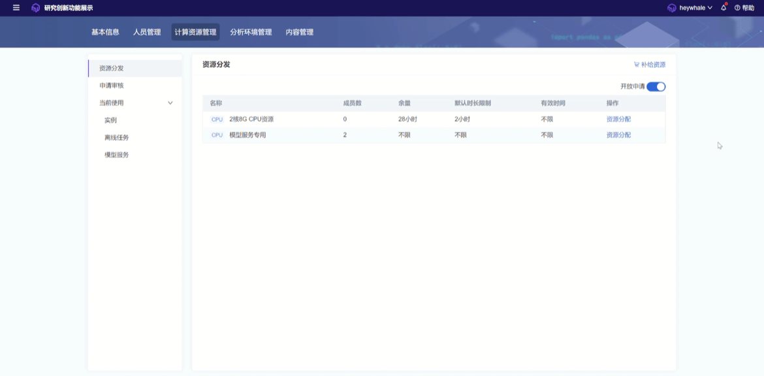Click member count 0 of 2核8G CPU资源
This screenshot has height=376, width=764.
tap(345, 119)
